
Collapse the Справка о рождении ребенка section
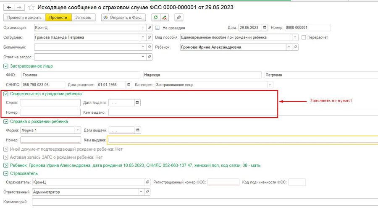click(x=6, y=122)
